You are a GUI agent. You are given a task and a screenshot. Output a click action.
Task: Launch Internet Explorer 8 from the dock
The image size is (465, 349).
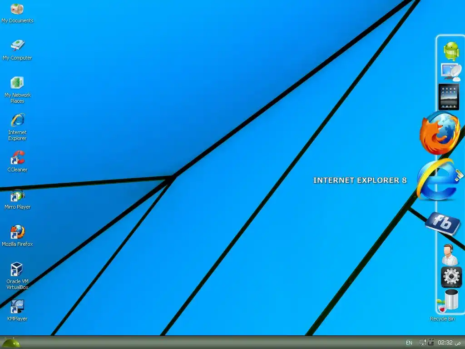(x=438, y=180)
